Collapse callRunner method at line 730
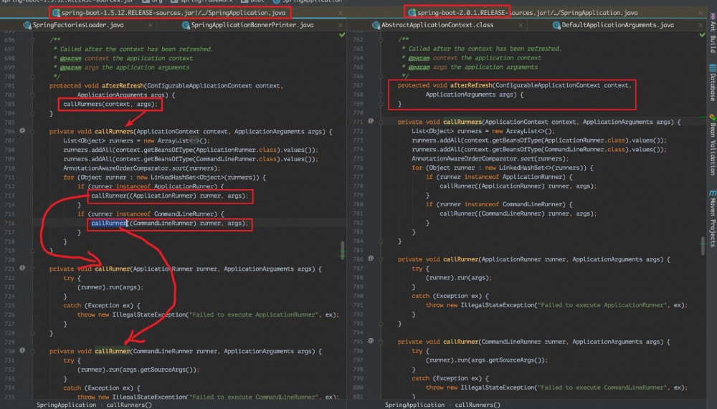 (x=32, y=352)
